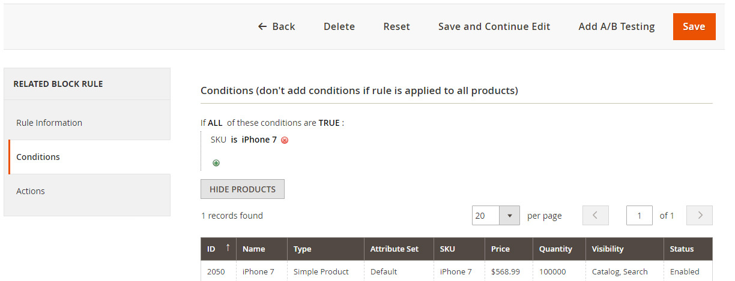Delete the related block rule
This screenshot has height=281, width=735.
339,26
